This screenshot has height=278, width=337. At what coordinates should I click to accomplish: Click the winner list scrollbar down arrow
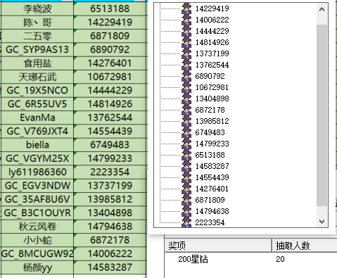pyautogui.click(x=322, y=222)
